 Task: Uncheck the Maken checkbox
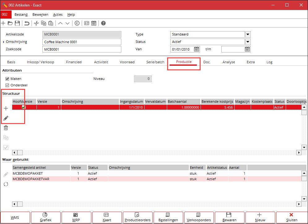[x=7, y=78]
